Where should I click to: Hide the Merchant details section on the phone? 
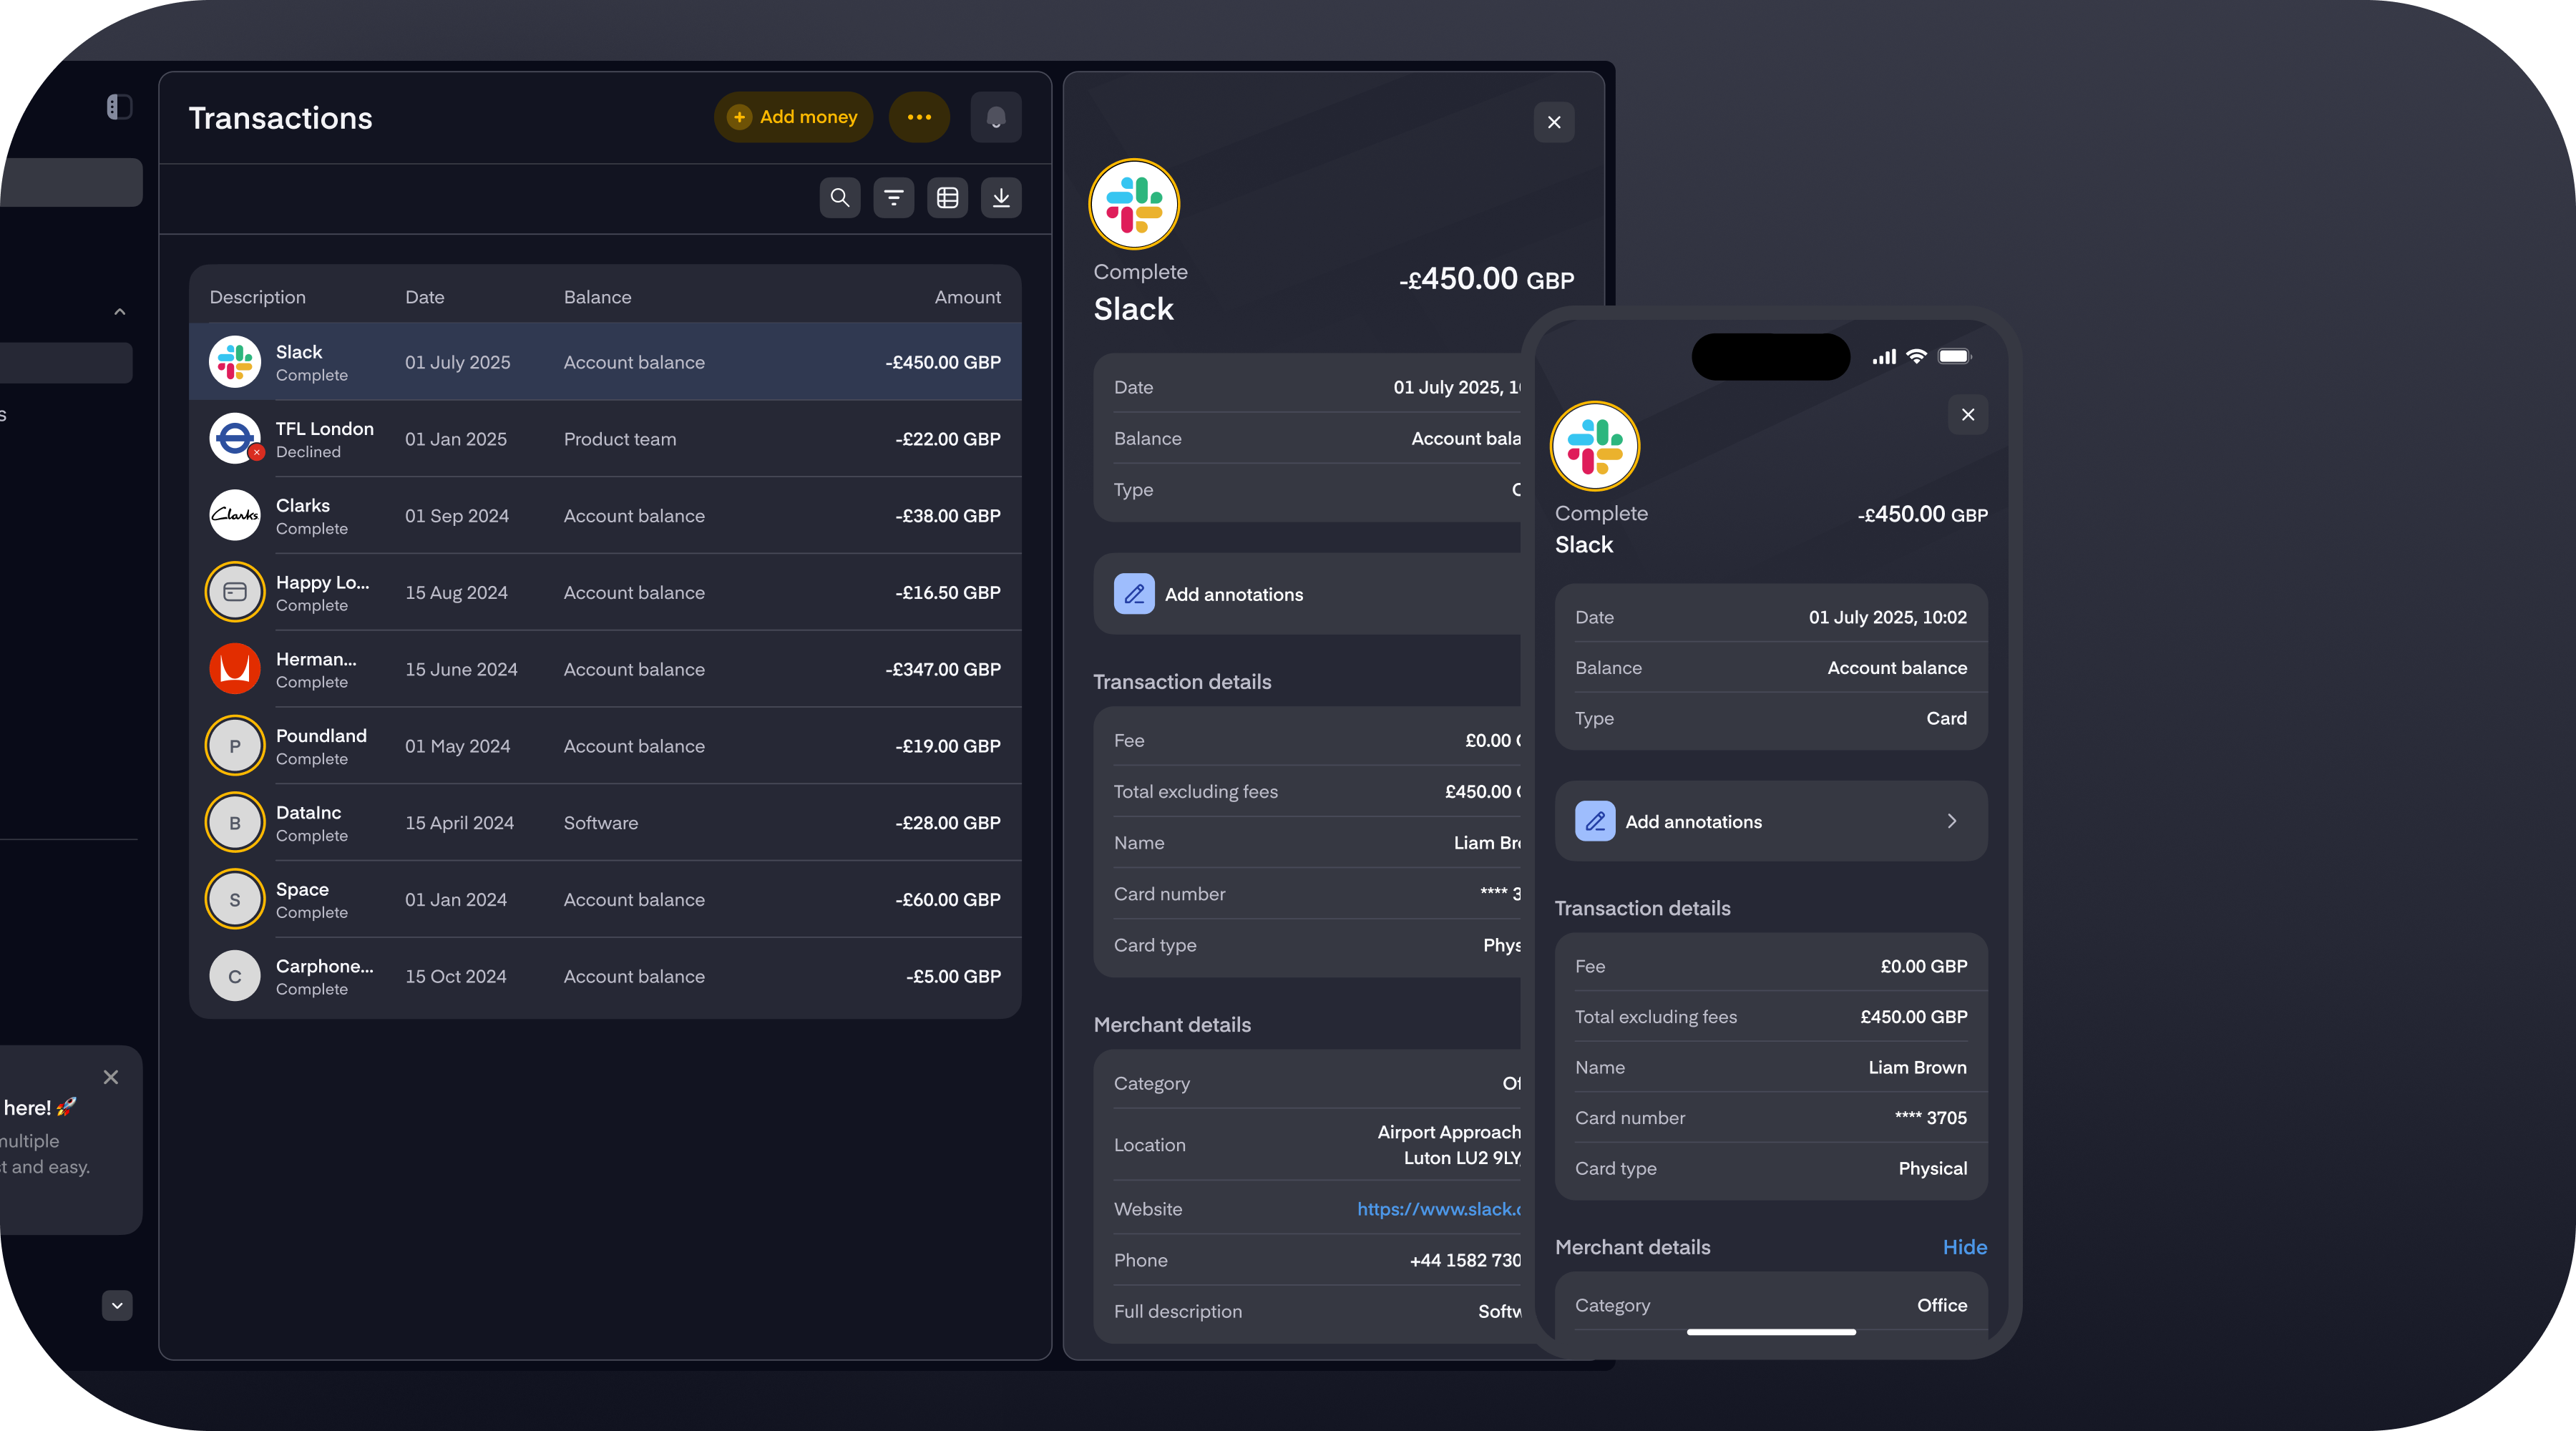[1964, 1247]
